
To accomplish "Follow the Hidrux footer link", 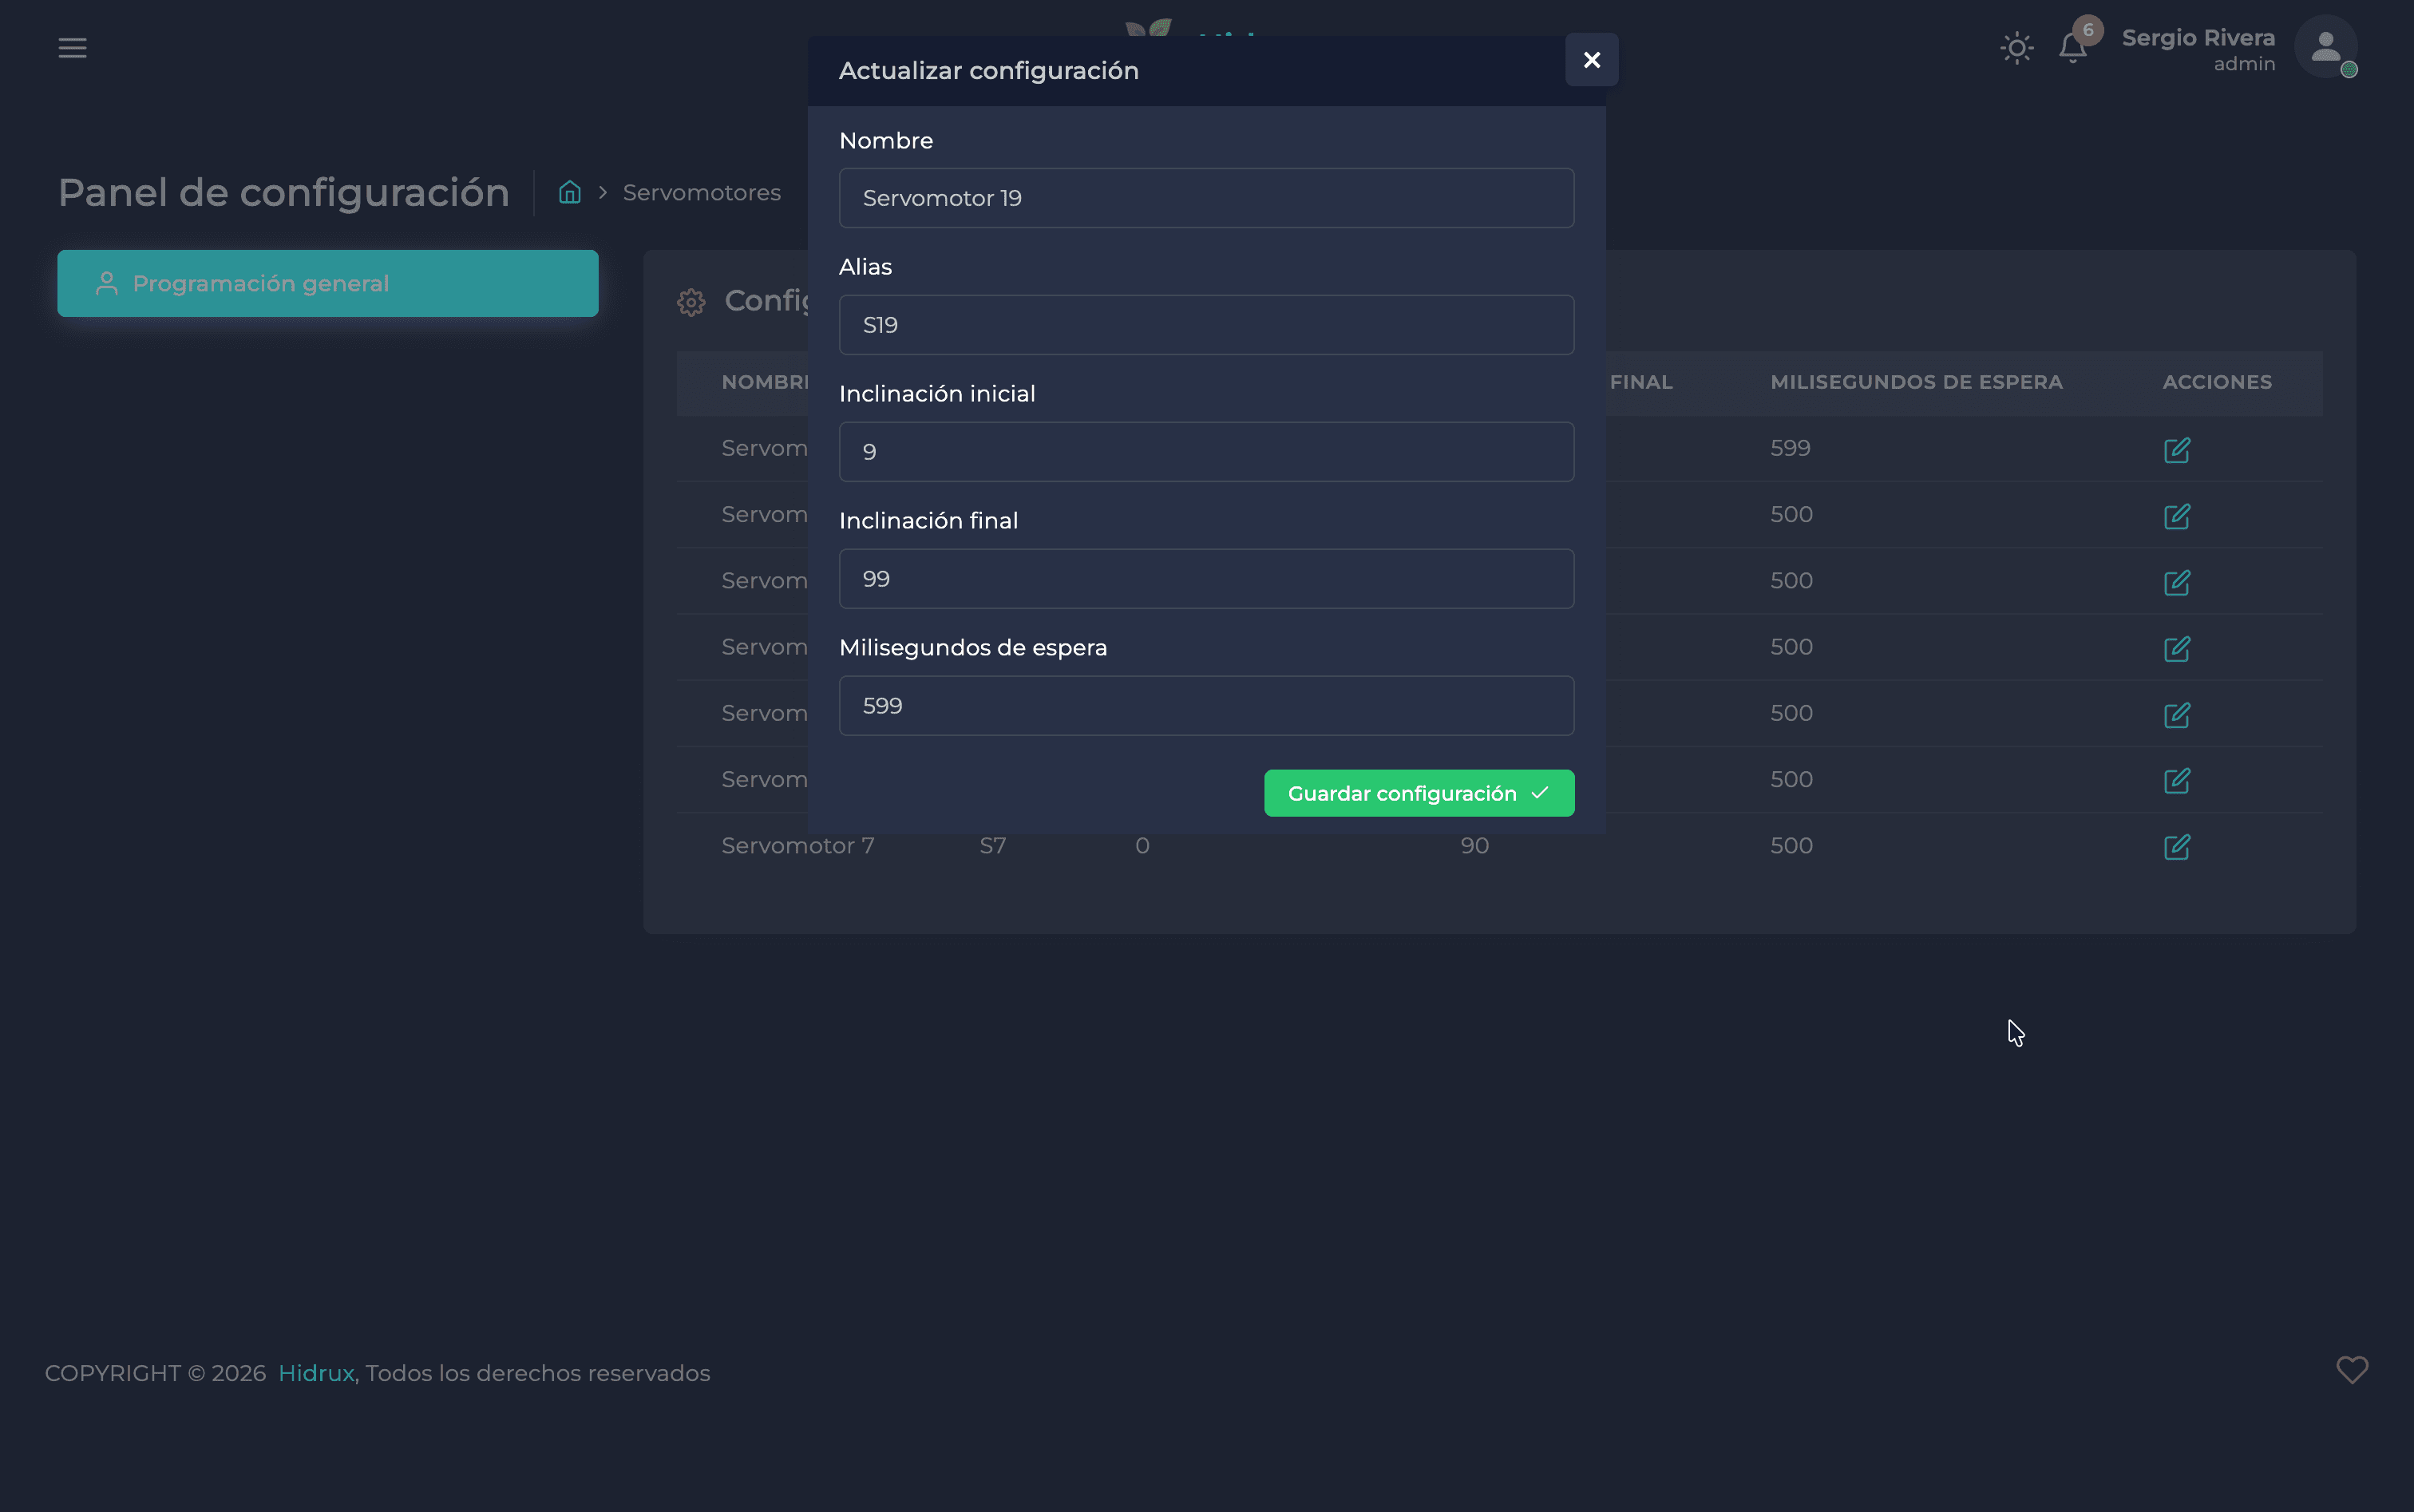I will [316, 1373].
